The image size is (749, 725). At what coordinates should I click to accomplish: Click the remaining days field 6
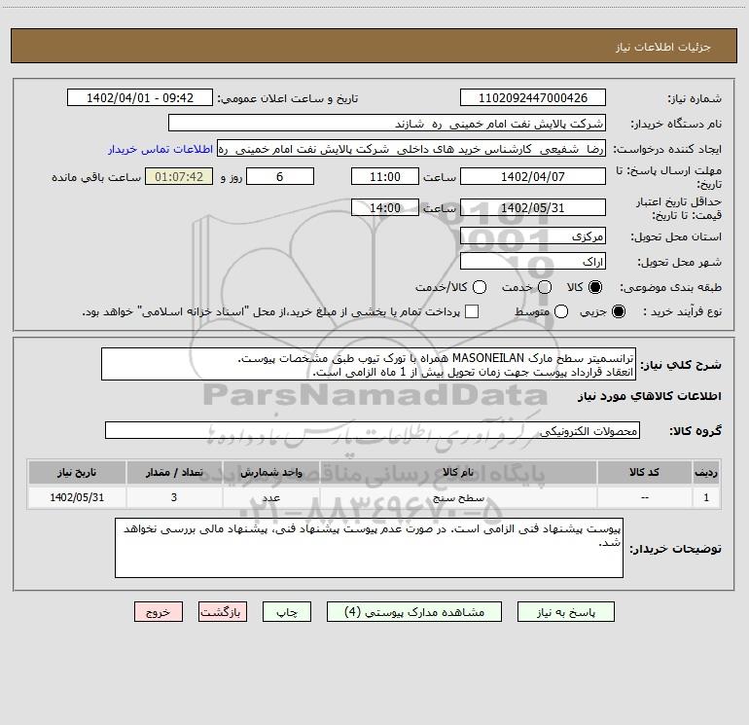[280, 177]
